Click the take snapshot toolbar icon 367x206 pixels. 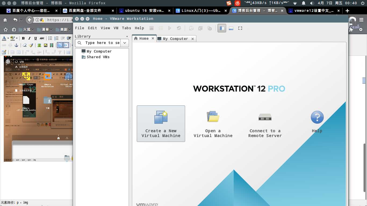point(191,28)
